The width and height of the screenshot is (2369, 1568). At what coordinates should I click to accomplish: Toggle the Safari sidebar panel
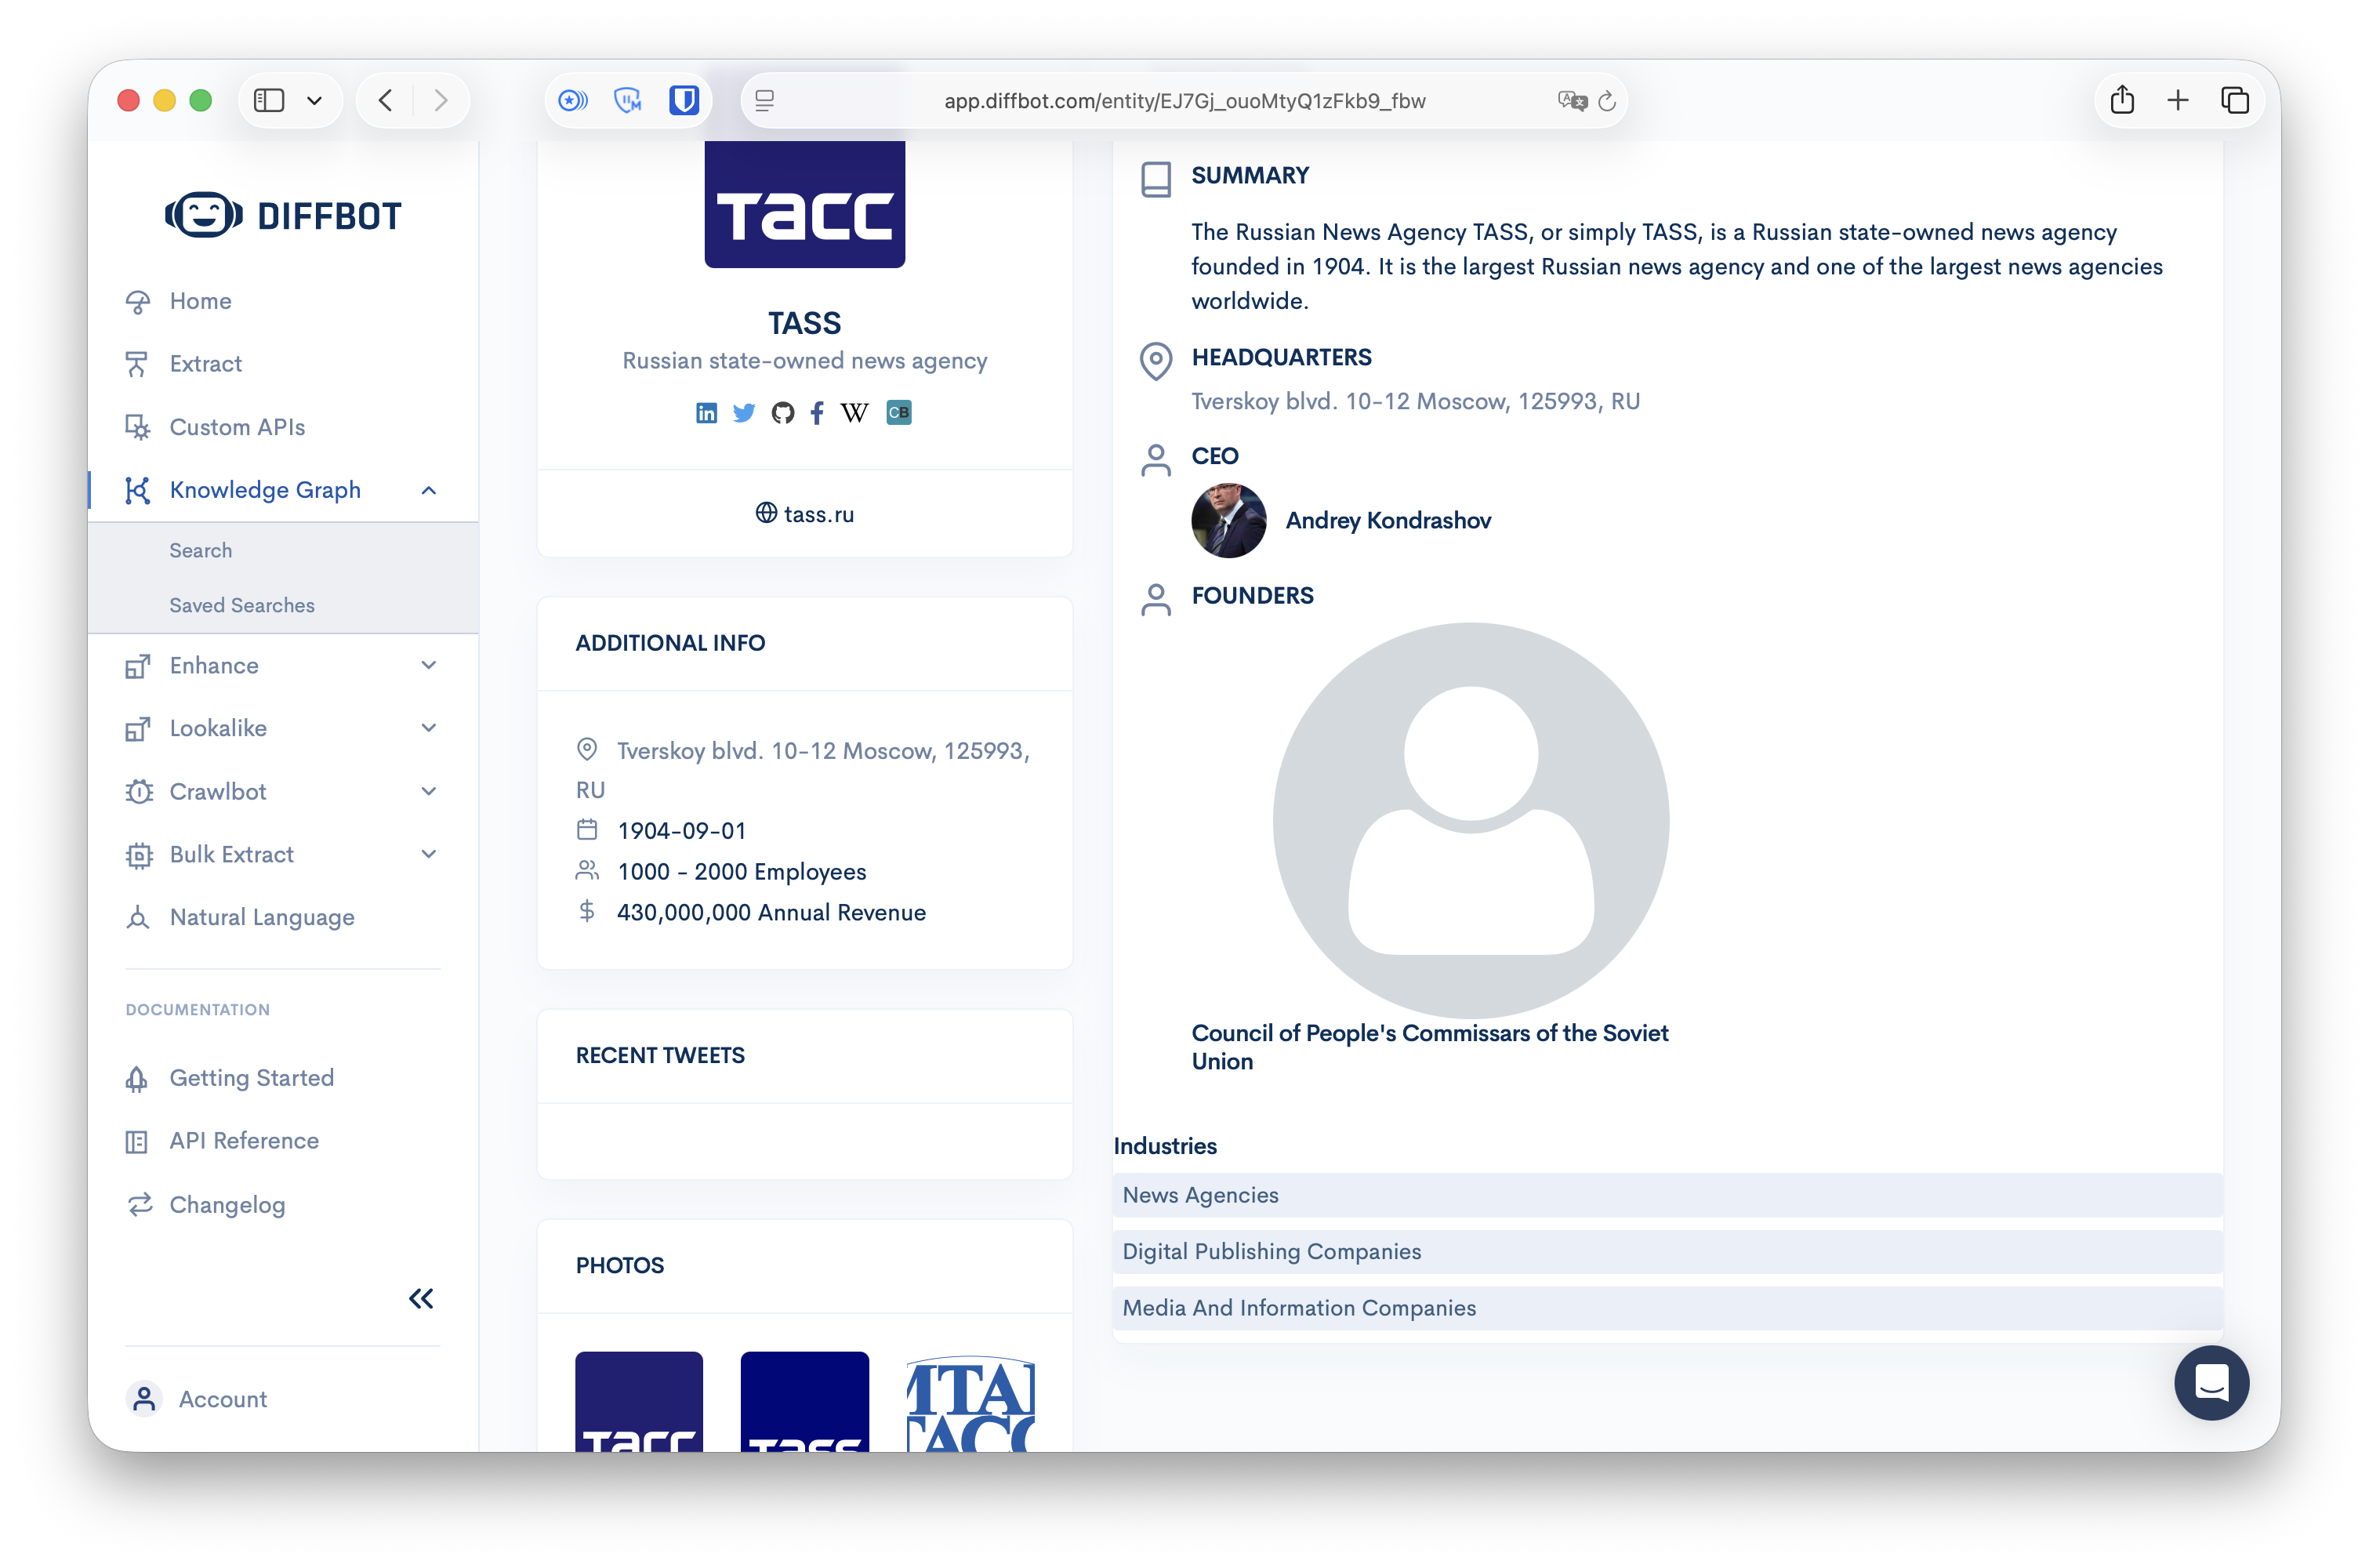pos(269,100)
